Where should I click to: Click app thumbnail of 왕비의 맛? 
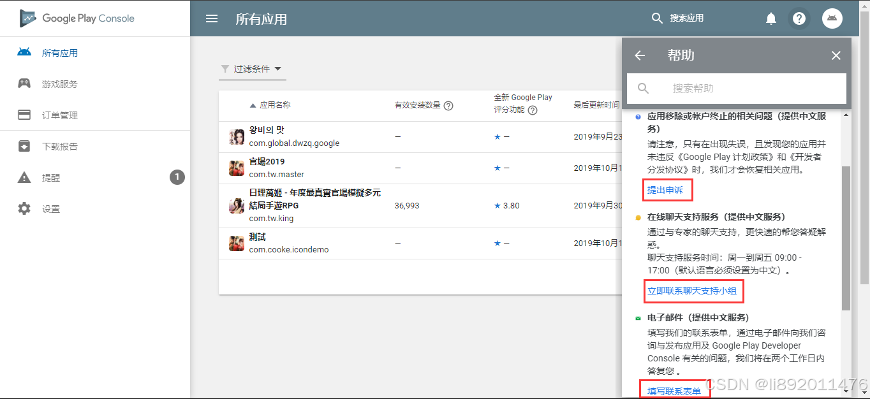[237, 136]
